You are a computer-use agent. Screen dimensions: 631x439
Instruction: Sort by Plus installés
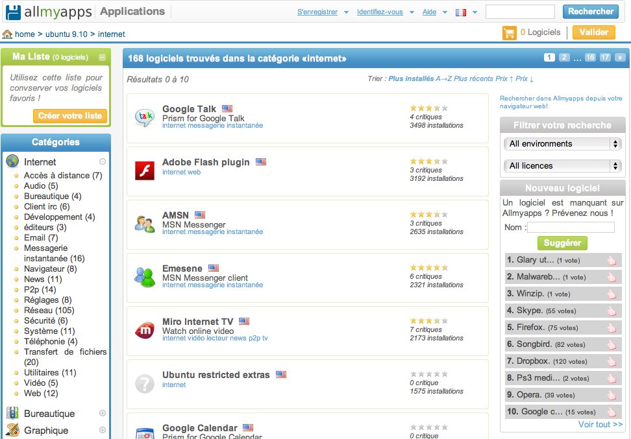click(411, 79)
